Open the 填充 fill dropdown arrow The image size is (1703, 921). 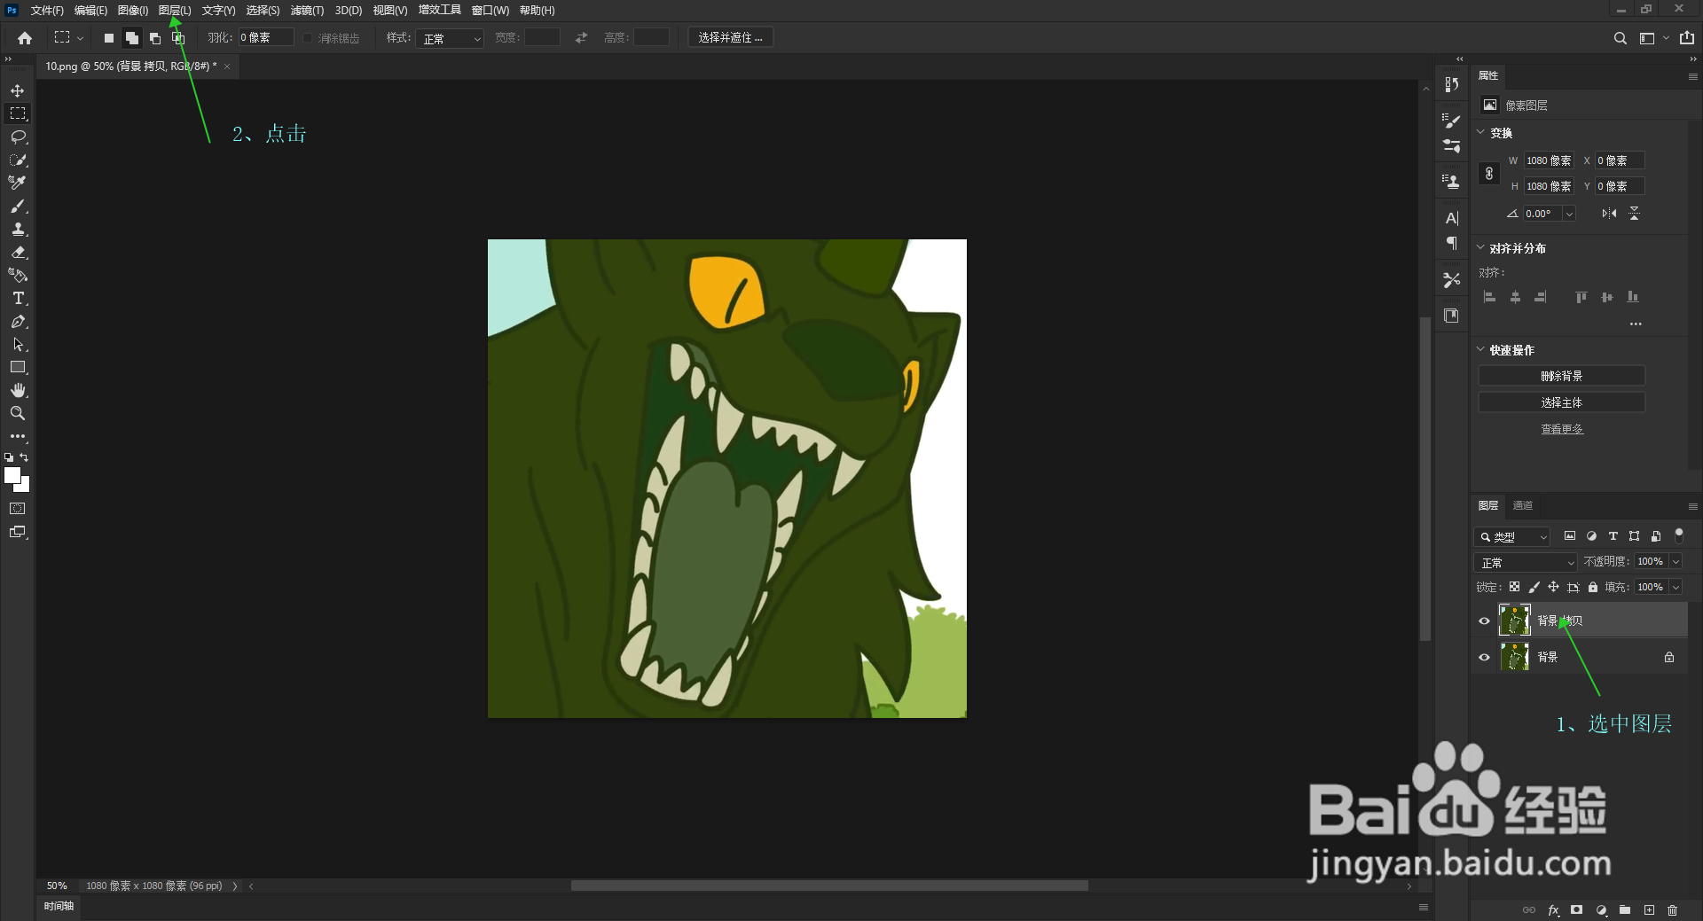point(1676,587)
